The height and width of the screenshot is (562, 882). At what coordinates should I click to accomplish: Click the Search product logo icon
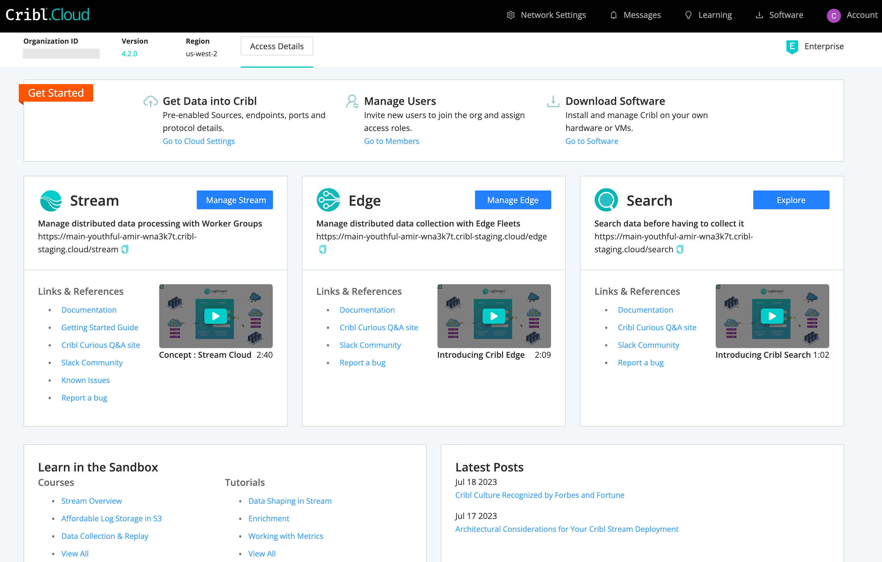point(606,200)
